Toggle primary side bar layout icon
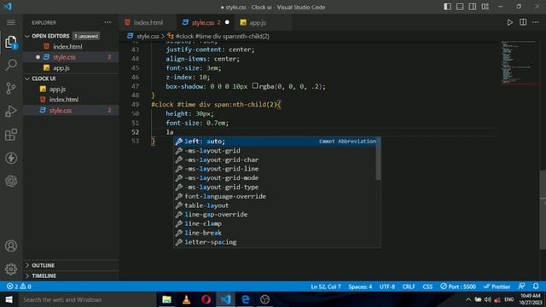546x307 pixels. (x=447, y=7)
